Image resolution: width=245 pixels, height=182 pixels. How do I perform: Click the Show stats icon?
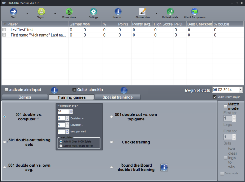coord(69,12)
